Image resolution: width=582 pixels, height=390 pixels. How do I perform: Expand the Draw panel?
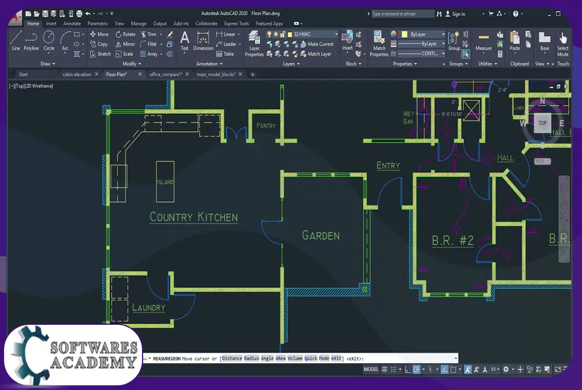click(x=48, y=64)
